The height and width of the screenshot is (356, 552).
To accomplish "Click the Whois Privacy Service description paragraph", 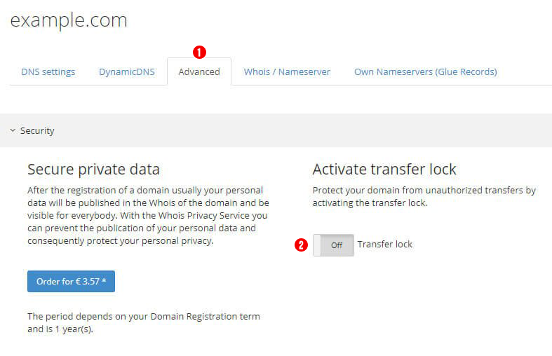I will (x=148, y=215).
